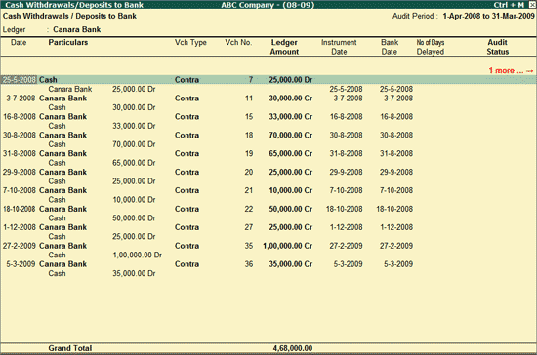This screenshot has height=355, width=537.
Task: Select Contra voucher number 19
Action: 268,153
